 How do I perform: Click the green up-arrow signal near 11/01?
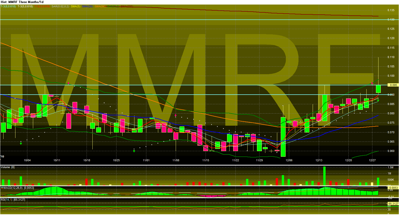coord(134,151)
